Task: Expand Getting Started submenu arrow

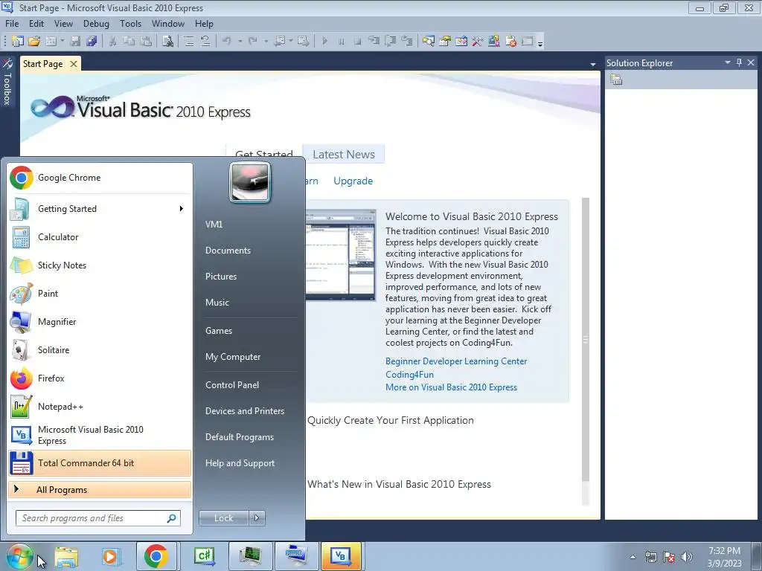Action: click(182, 209)
